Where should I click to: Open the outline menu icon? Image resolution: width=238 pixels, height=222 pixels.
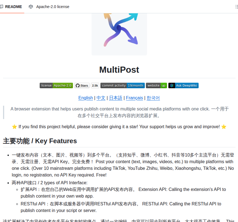pyautogui.click(x=236, y=7)
